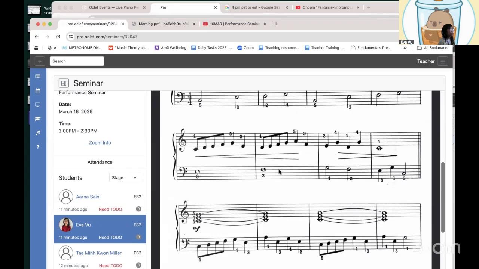Open Aarna Saini's student link
The image size is (479, 269).
(x=88, y=197)
